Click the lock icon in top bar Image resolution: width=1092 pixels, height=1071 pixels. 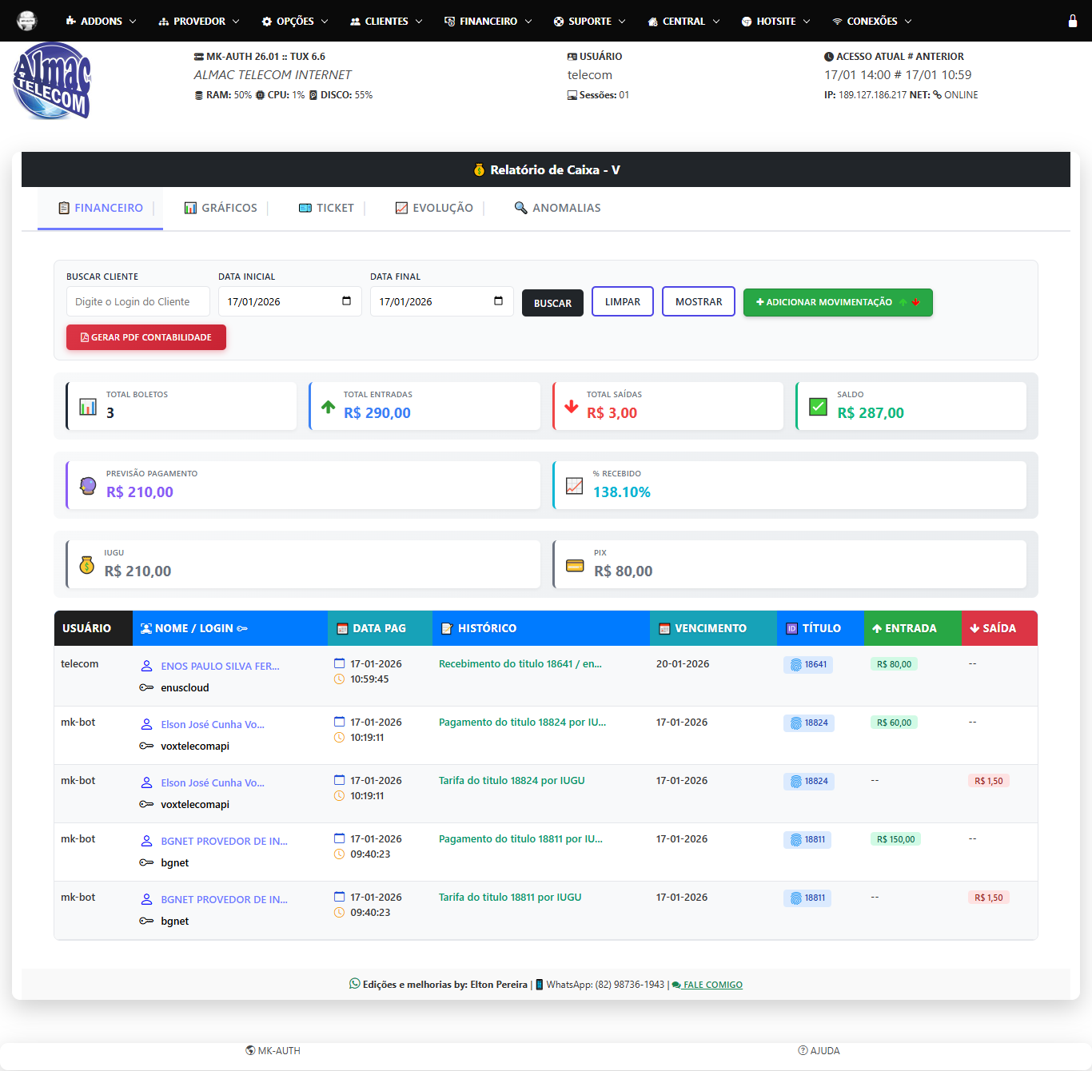(x=1072, y=21)
